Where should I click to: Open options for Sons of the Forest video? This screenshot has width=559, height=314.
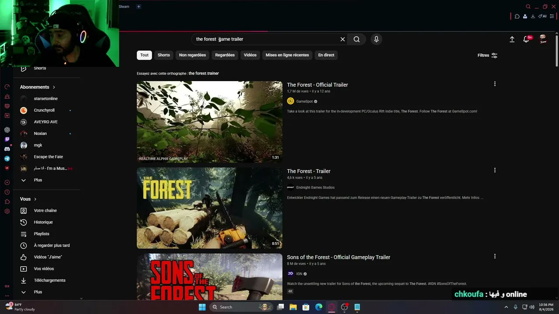[495, 256]
